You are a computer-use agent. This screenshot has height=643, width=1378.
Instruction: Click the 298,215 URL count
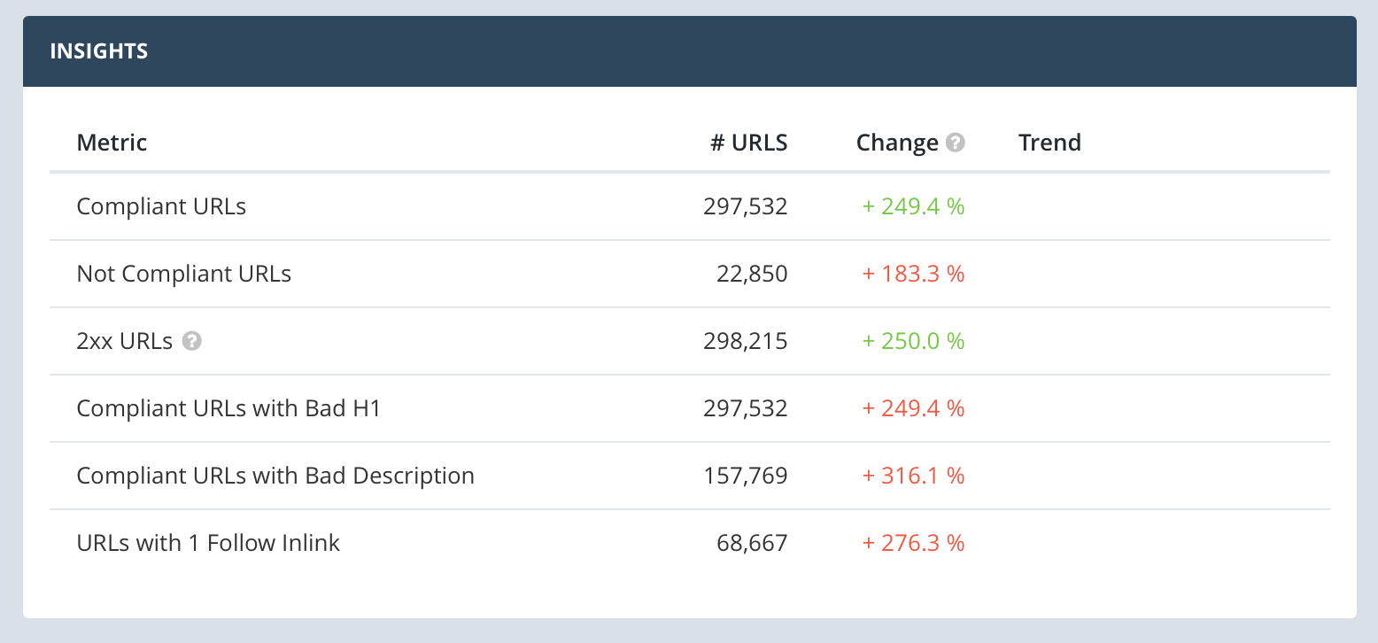[745, 341]
